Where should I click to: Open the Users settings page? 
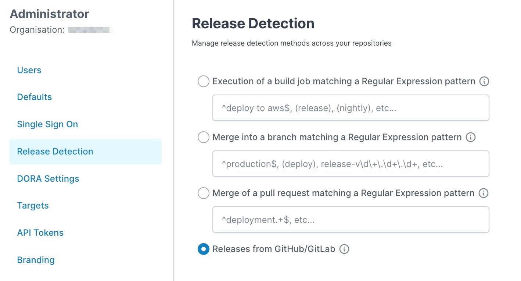(29, 70)
